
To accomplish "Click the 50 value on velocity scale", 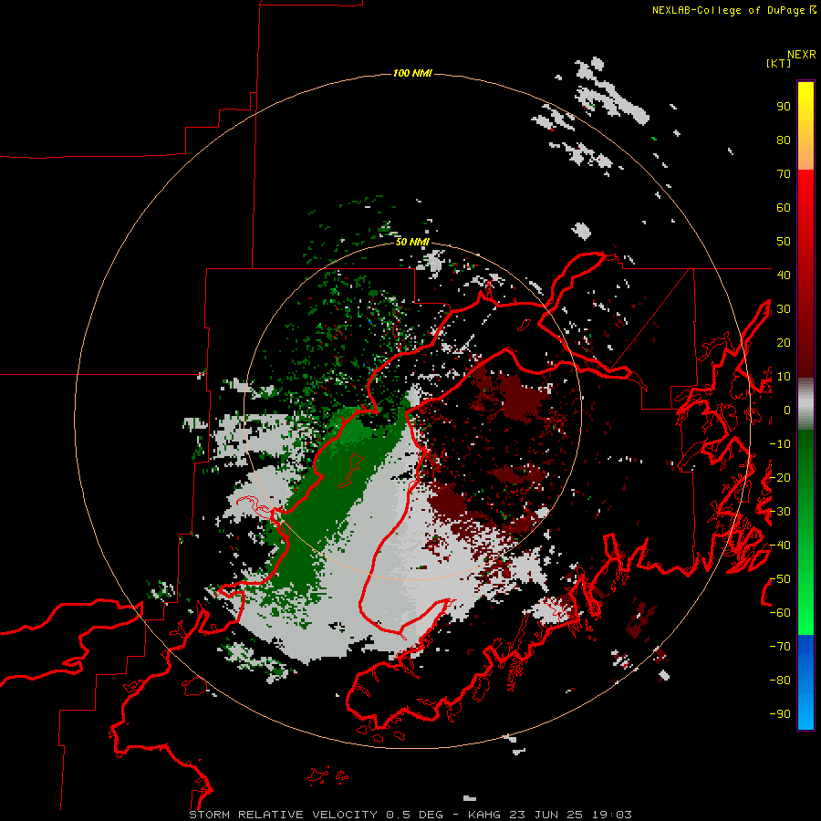I will (x=784, y=242).
